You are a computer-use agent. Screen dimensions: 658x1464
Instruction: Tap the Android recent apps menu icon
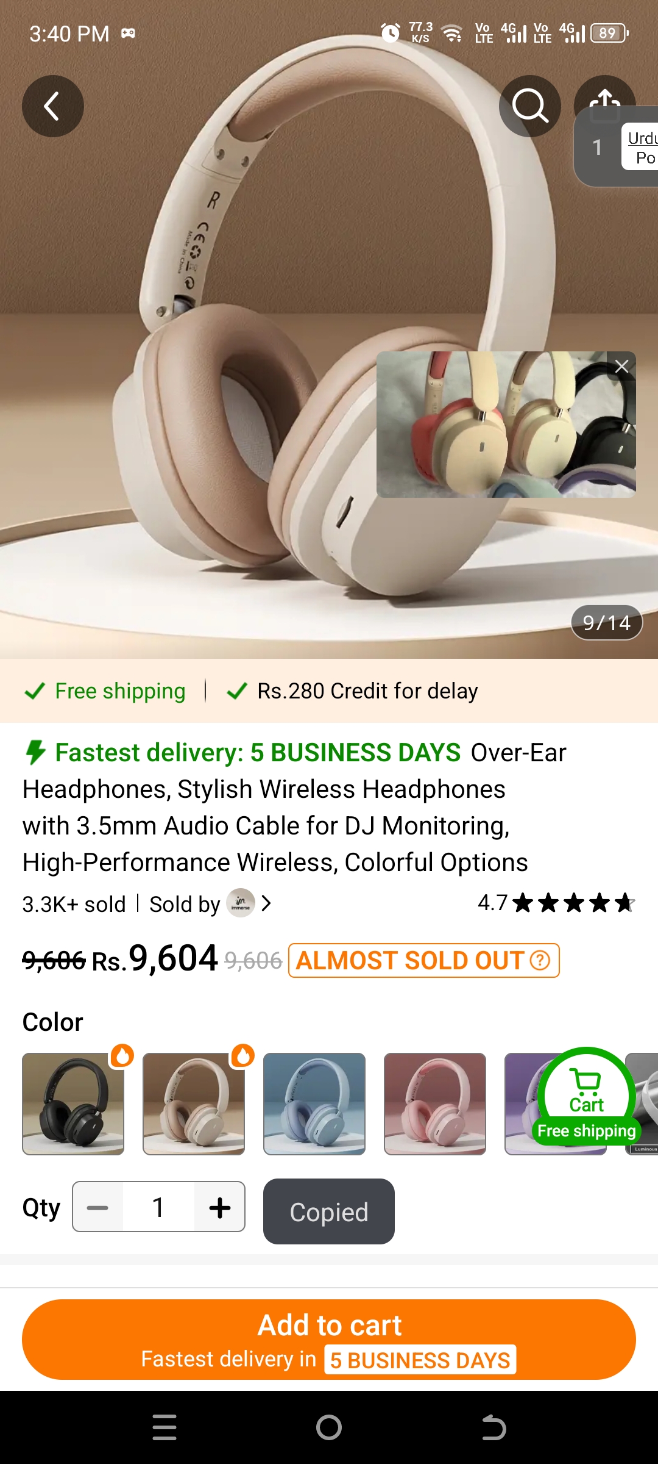pyautogui.click(x=164, y=1427)
